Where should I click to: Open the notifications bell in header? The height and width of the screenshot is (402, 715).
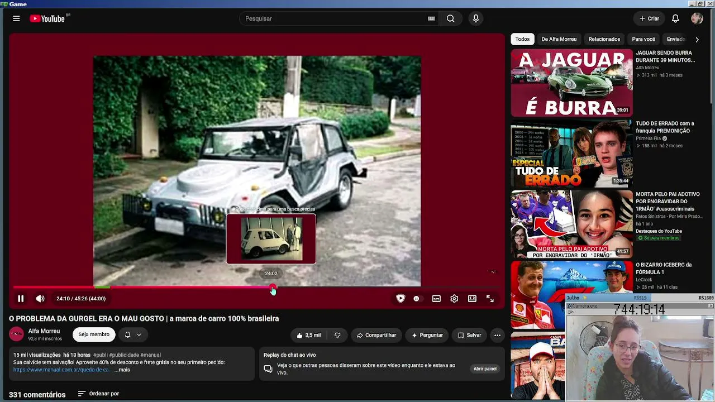point(675,18)
